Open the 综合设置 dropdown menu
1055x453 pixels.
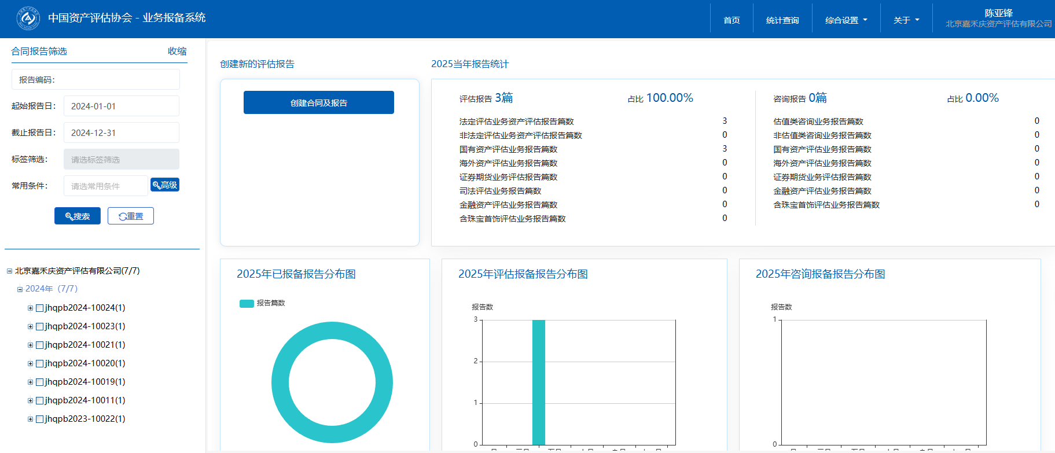(x=846, y=20)
